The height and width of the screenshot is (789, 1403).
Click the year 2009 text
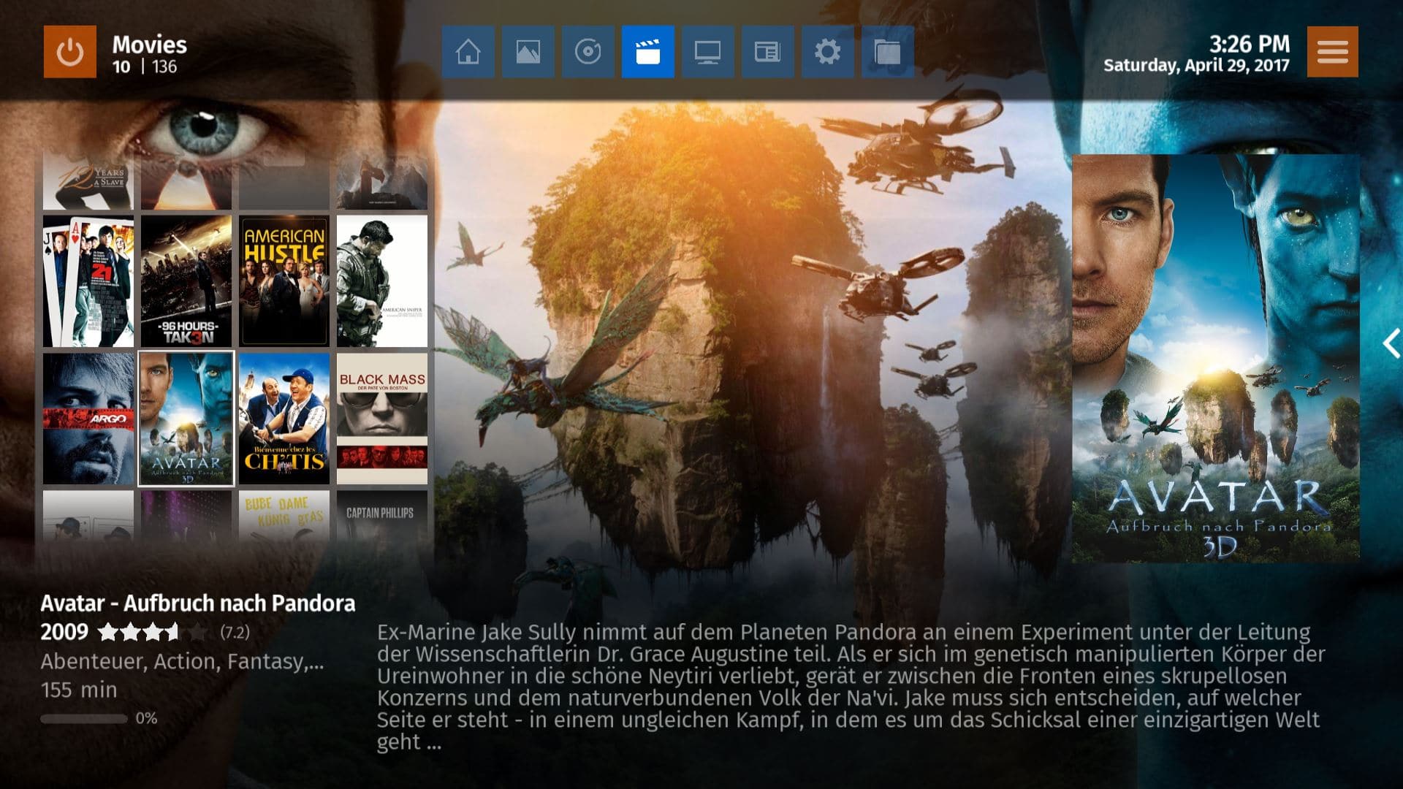point(64,632)
